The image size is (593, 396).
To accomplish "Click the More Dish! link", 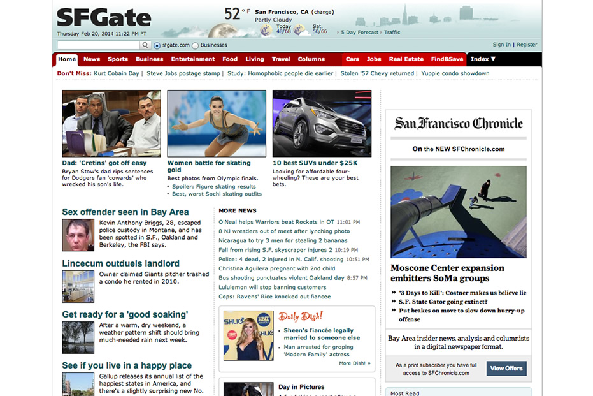I will 355,363.
